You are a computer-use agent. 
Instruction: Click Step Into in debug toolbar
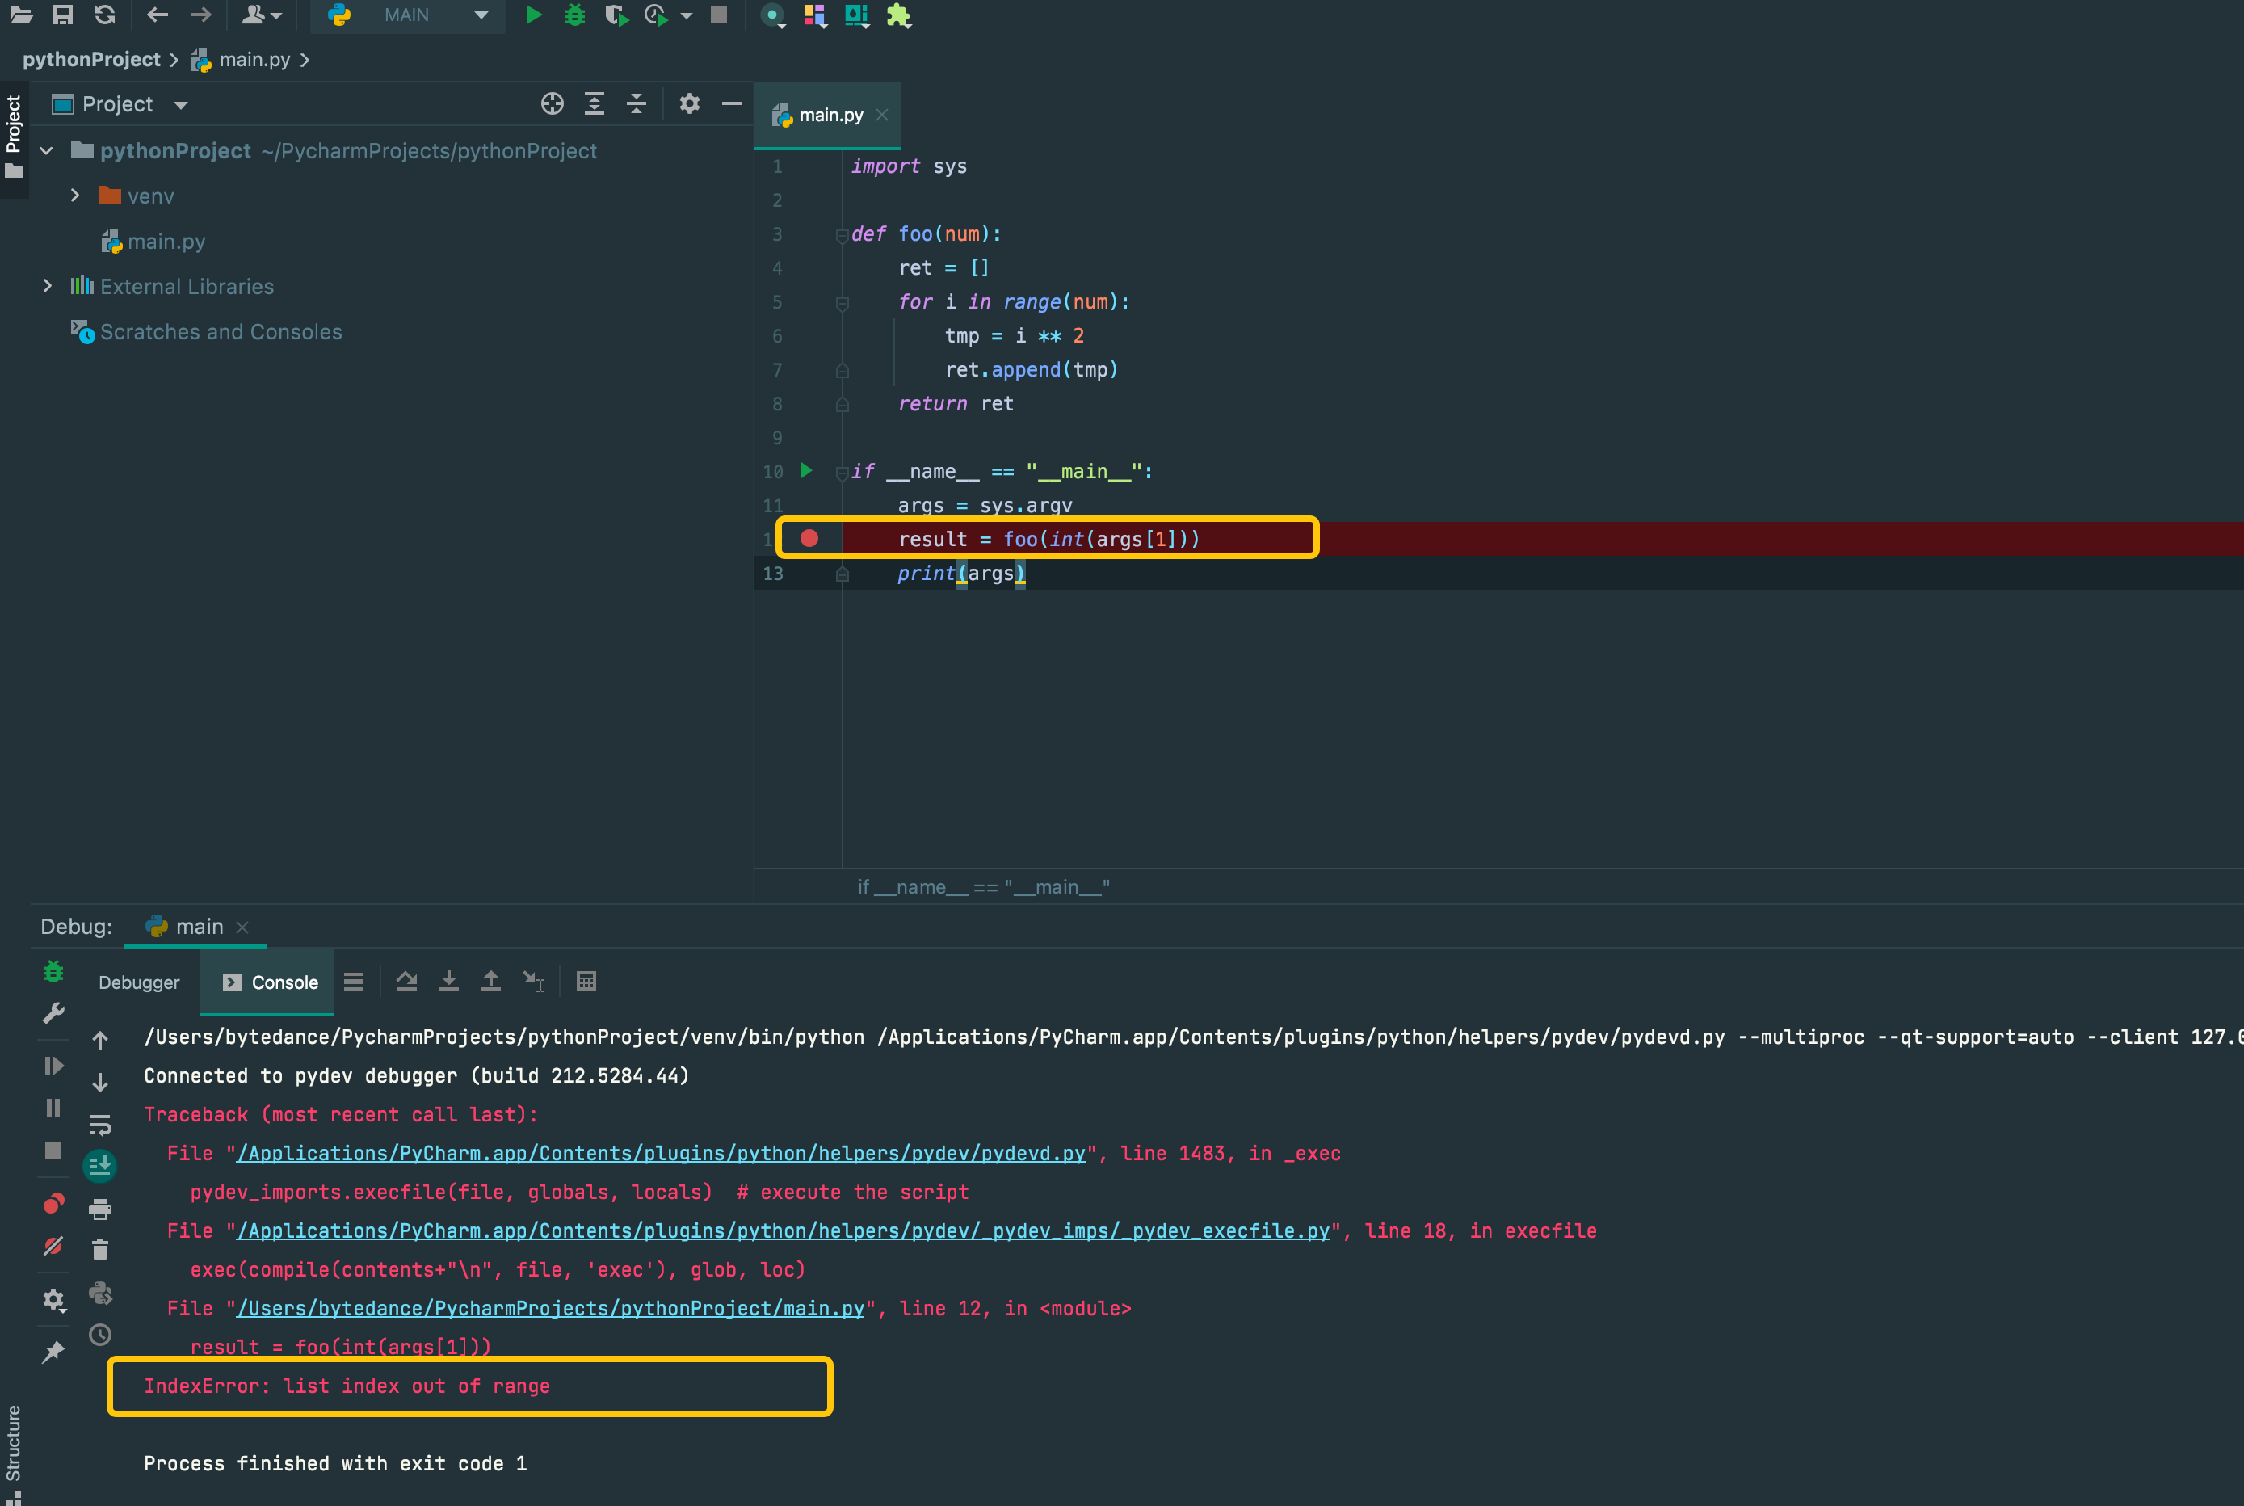[448, 982]
